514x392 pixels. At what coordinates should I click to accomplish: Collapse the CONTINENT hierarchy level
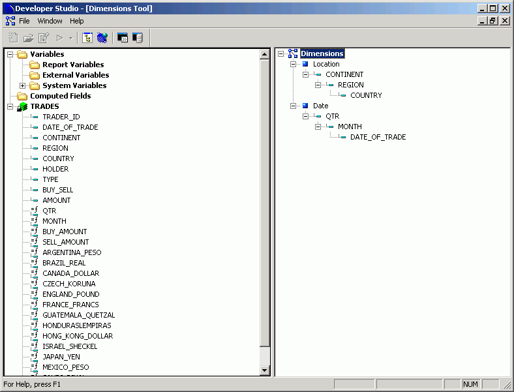click(x=305, y=74)
